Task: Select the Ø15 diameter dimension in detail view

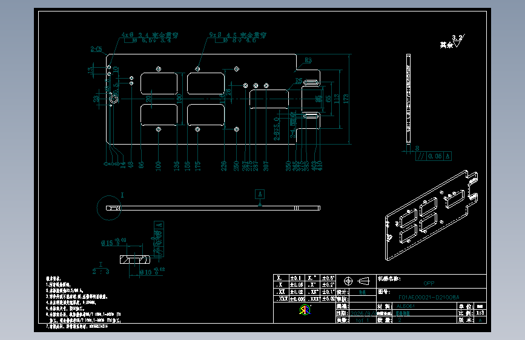Action: (x=114, y=242)
